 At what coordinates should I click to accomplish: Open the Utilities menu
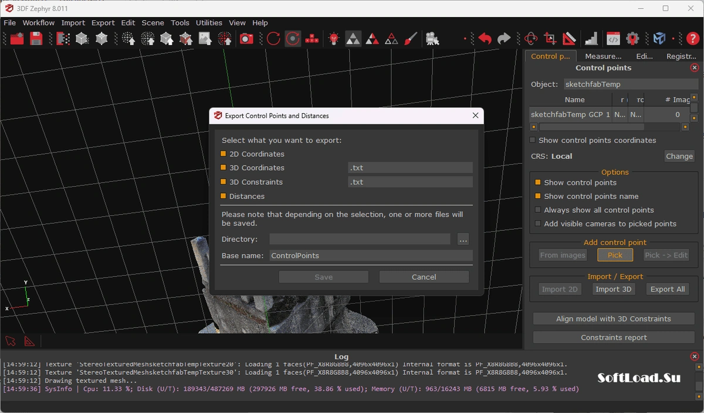click(x=209, y=23)
